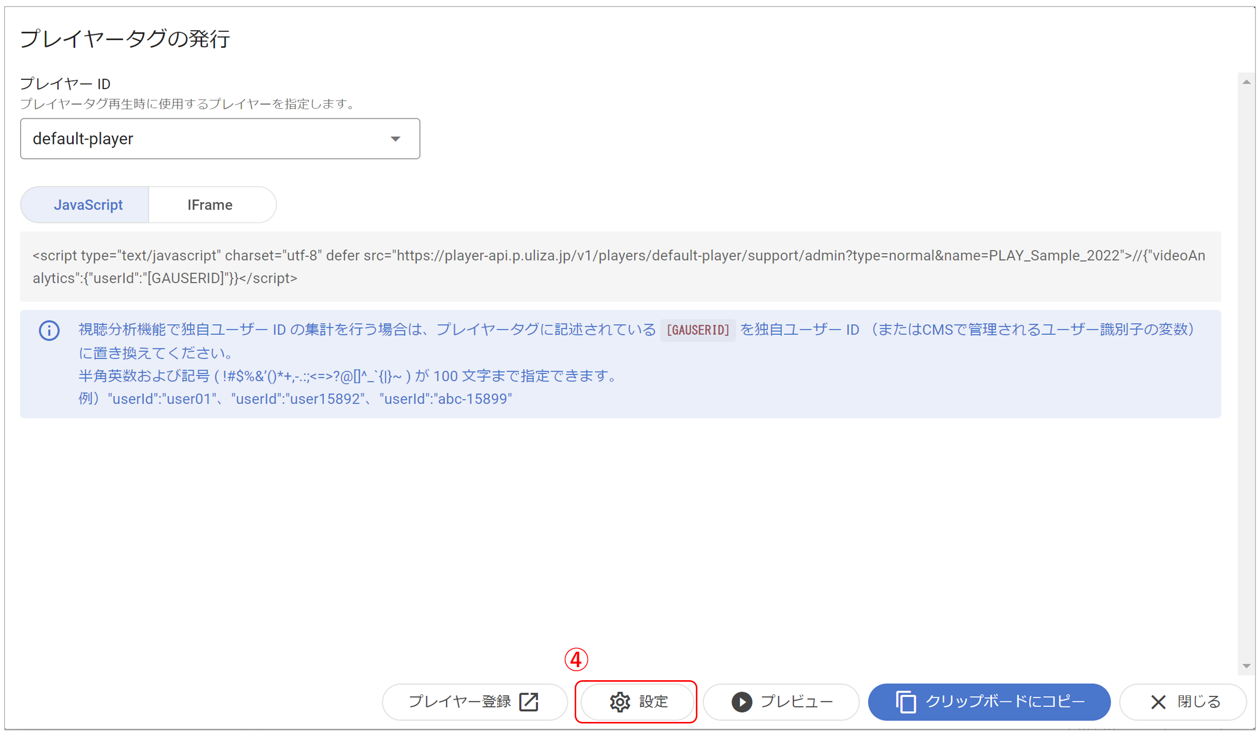Click the copy icon on clipboard button
Viewport: 1260px width, 733px height.
point(906,702)
